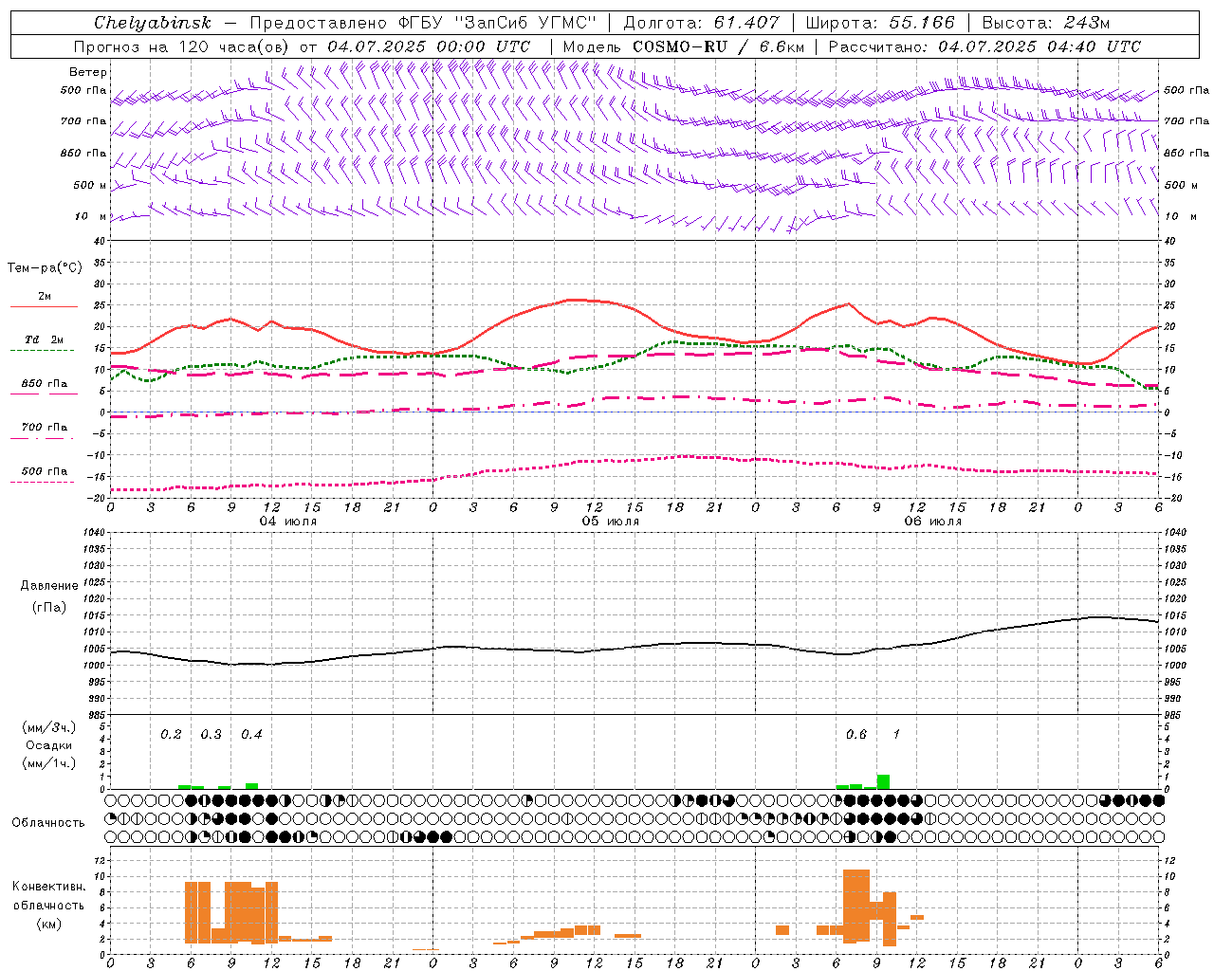The height and width of the screenshot is (971, 1214).
Task: Click the tallest green precipitation bar
Action: coord(883,782)
